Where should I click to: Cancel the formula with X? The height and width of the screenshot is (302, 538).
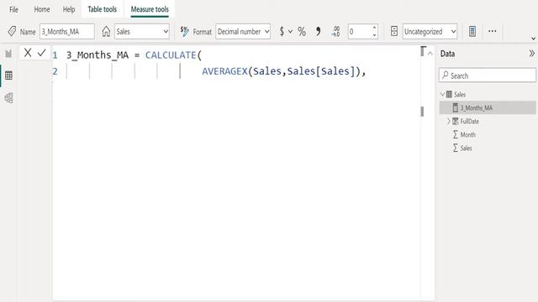tap(28, 53)
